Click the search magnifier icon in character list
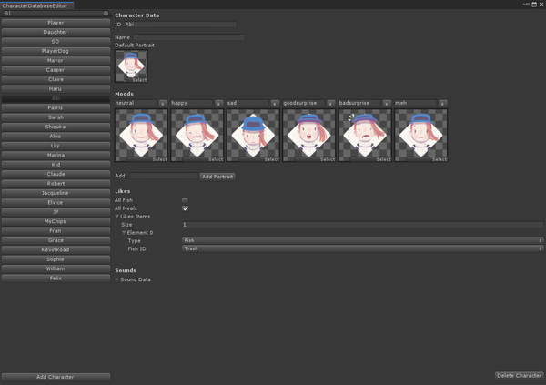The image size is (546, 385). click(x=7, y=14)
